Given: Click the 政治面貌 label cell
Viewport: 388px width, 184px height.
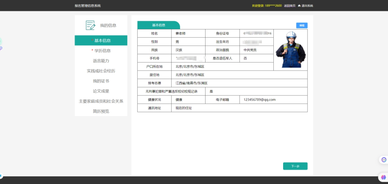Looking at the screenshot, I should coord(222,50).
